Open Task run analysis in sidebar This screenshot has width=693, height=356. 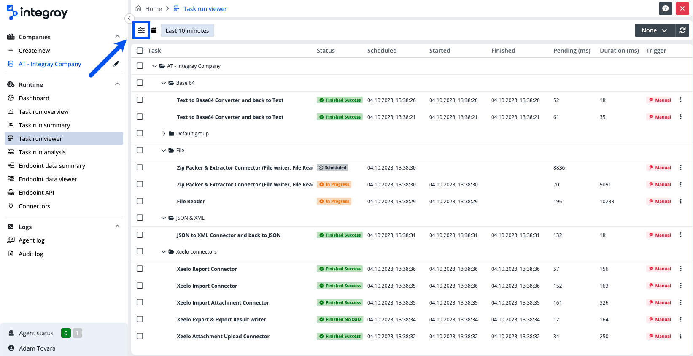(x=42, y=152)
